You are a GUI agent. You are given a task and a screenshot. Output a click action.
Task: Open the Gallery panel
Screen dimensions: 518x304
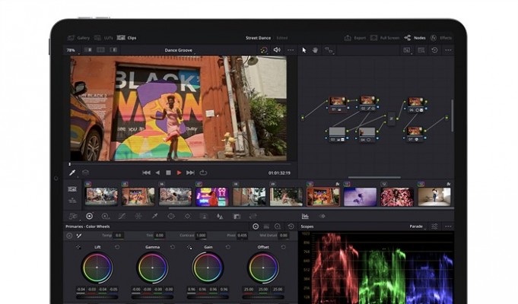coord(78,38)
